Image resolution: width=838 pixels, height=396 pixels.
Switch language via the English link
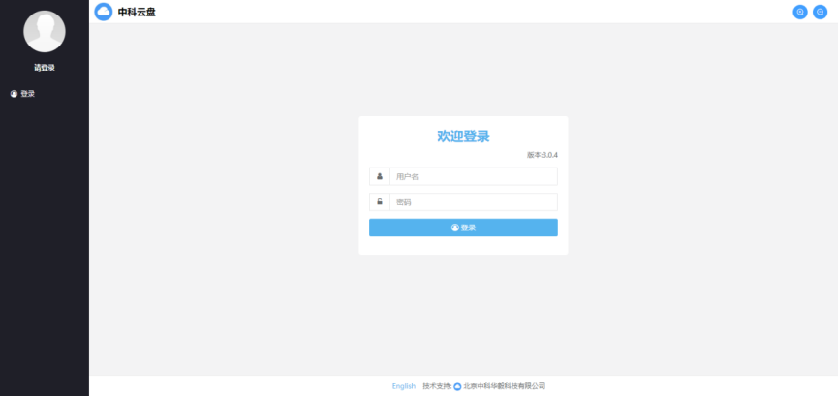pyautogui.click(x=404, y=386)
